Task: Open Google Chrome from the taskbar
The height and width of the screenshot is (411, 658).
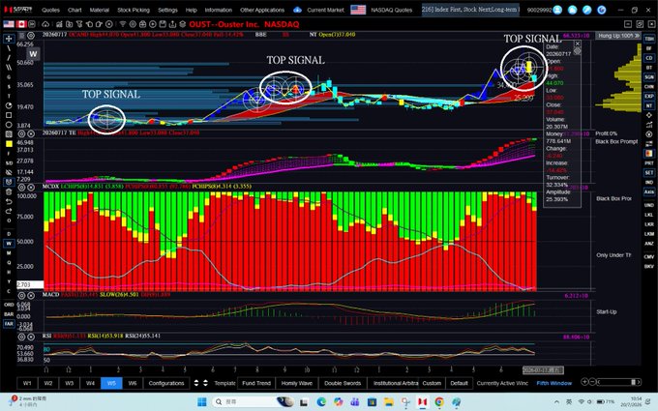Action: [439, 401]
